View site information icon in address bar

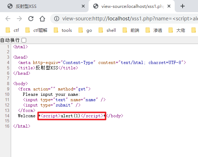click(x=57, y=19)
